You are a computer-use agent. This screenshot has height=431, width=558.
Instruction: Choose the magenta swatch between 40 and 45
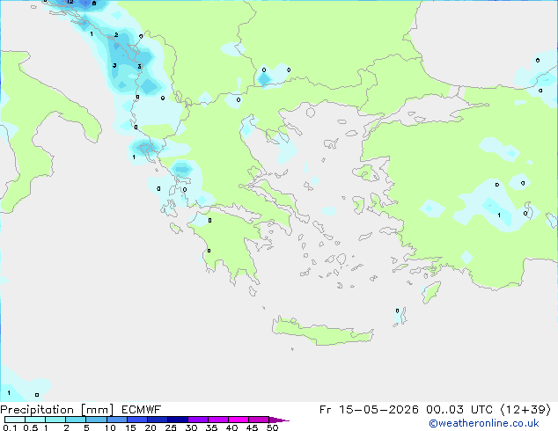click(239, 420)
